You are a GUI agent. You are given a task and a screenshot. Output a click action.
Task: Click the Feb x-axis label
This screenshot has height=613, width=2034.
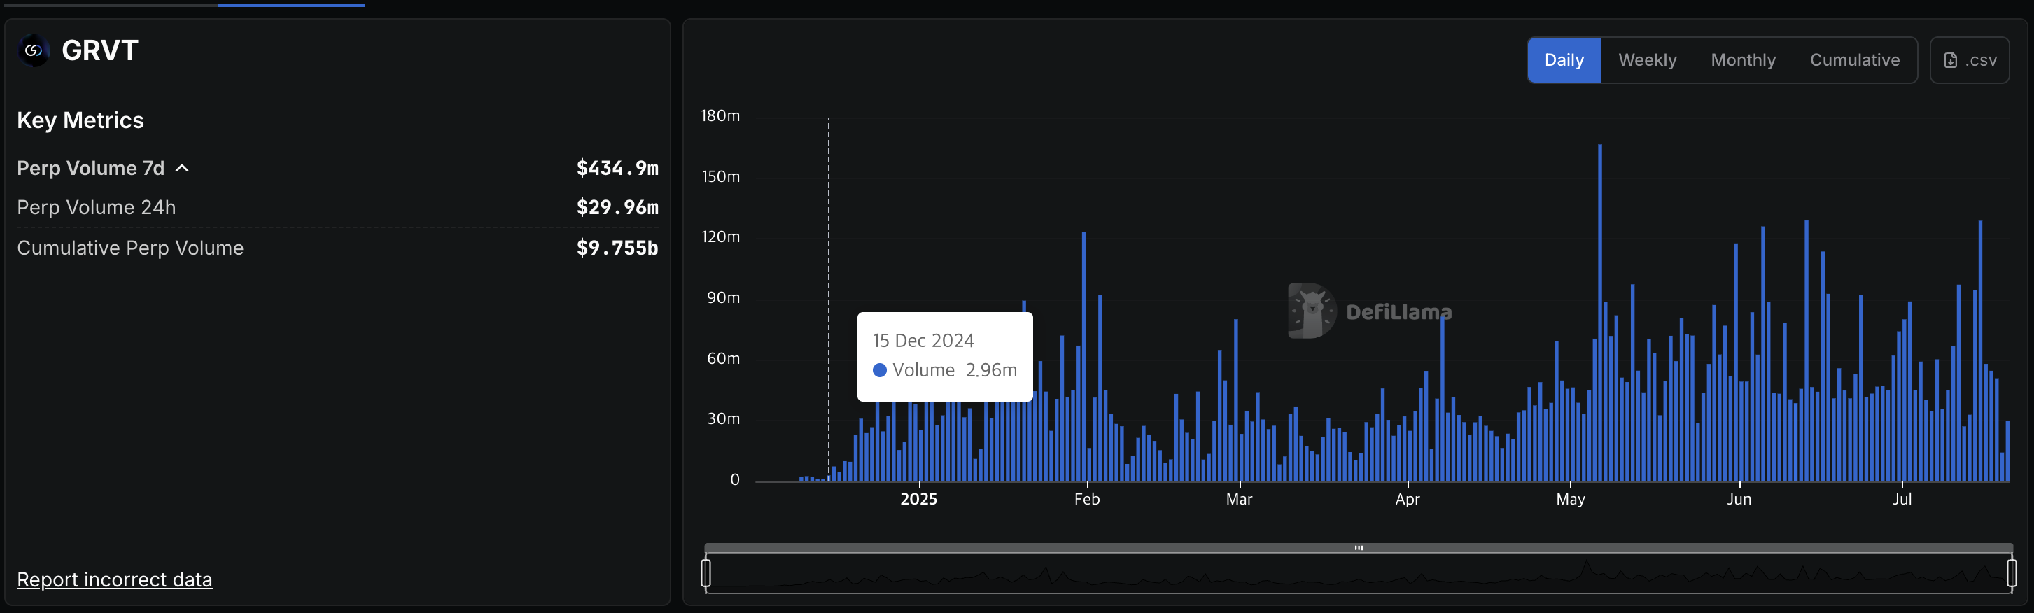pos(1086,499)
